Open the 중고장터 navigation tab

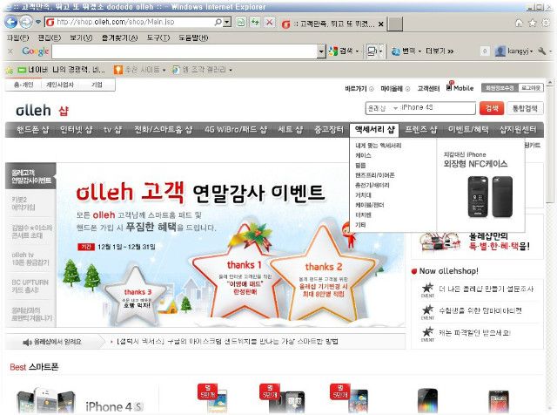point(329,130)
